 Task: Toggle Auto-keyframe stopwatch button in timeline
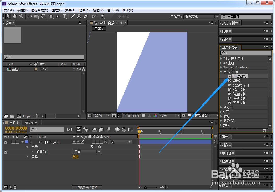pos(124,130)
